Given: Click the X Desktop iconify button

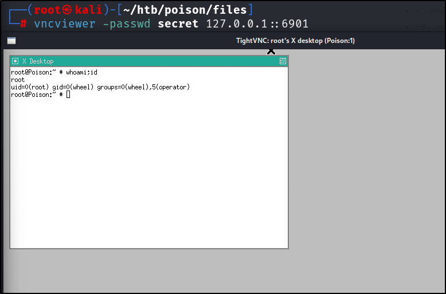Looking at the screenshot, I should [15, 61].
